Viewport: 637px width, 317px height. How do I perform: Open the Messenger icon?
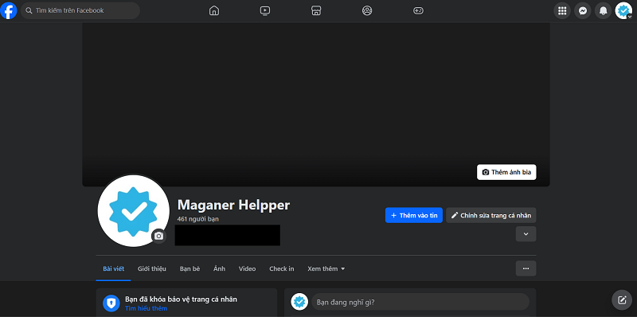(x=583, y=11)
